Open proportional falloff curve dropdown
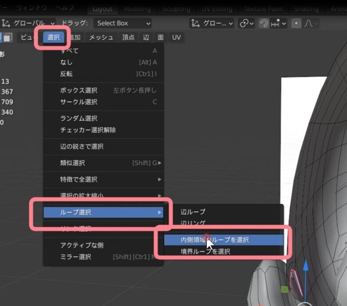The image size is (347, 306). (x=311, y=23)
